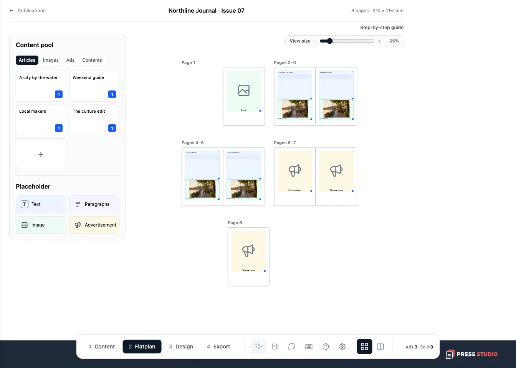Click the megaphone icon on page 7

(x=336, y=171)
